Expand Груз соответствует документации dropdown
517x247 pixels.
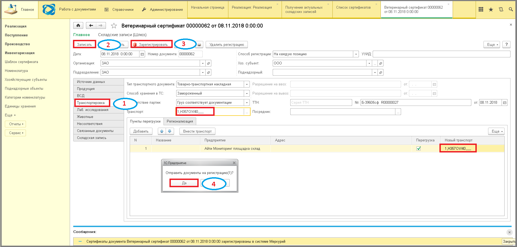coord(247,103)
